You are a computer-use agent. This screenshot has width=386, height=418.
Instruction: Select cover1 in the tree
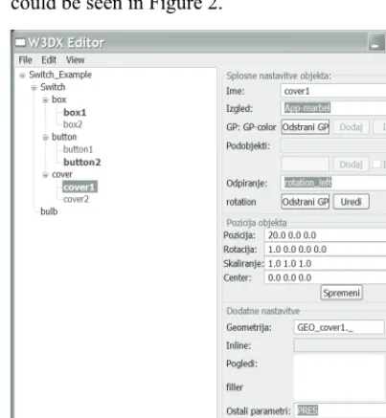pos(79,187)
